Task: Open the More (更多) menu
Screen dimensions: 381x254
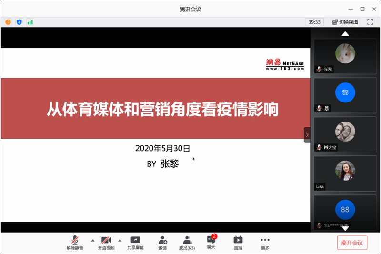Action: (265, 243)
